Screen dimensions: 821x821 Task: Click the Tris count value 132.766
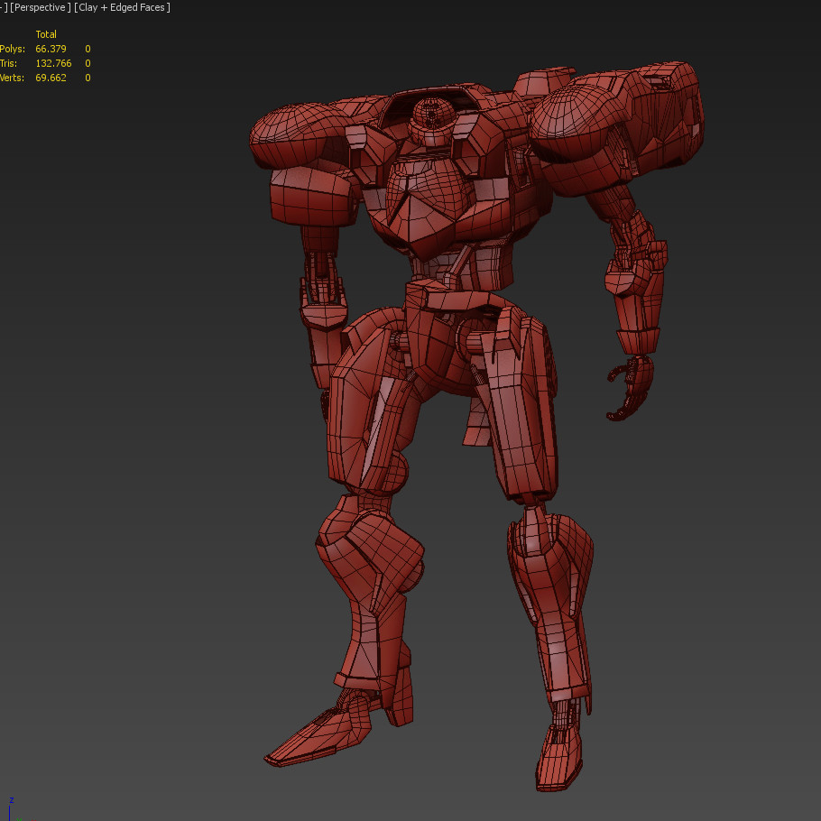[x=53, y=63]
